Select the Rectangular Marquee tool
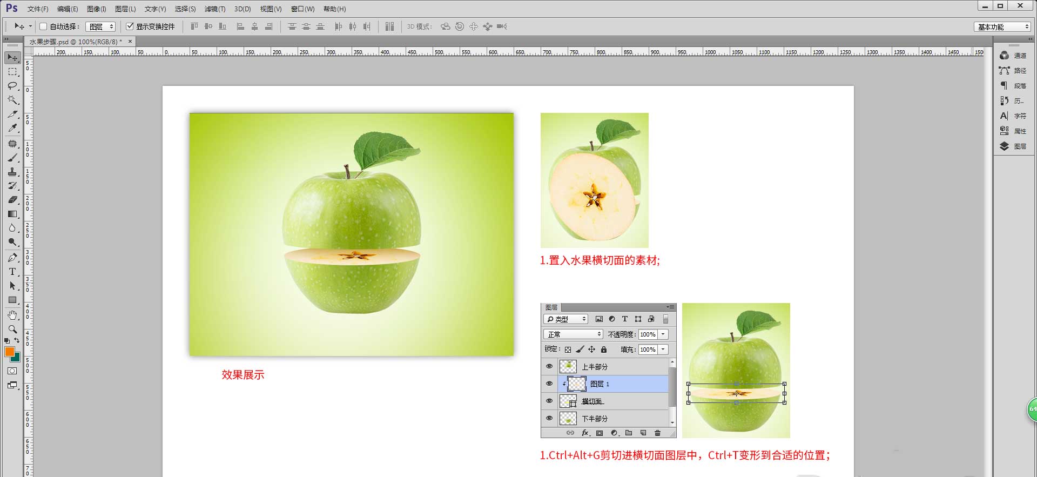Viewport: 1037px width, 477px height. pos(12,72)
